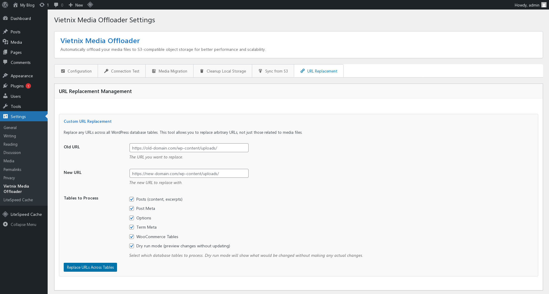The height and width of the screenshot is (294, 549).
Task: Switch to the Media Migration tab
Action: pos(173,71)
